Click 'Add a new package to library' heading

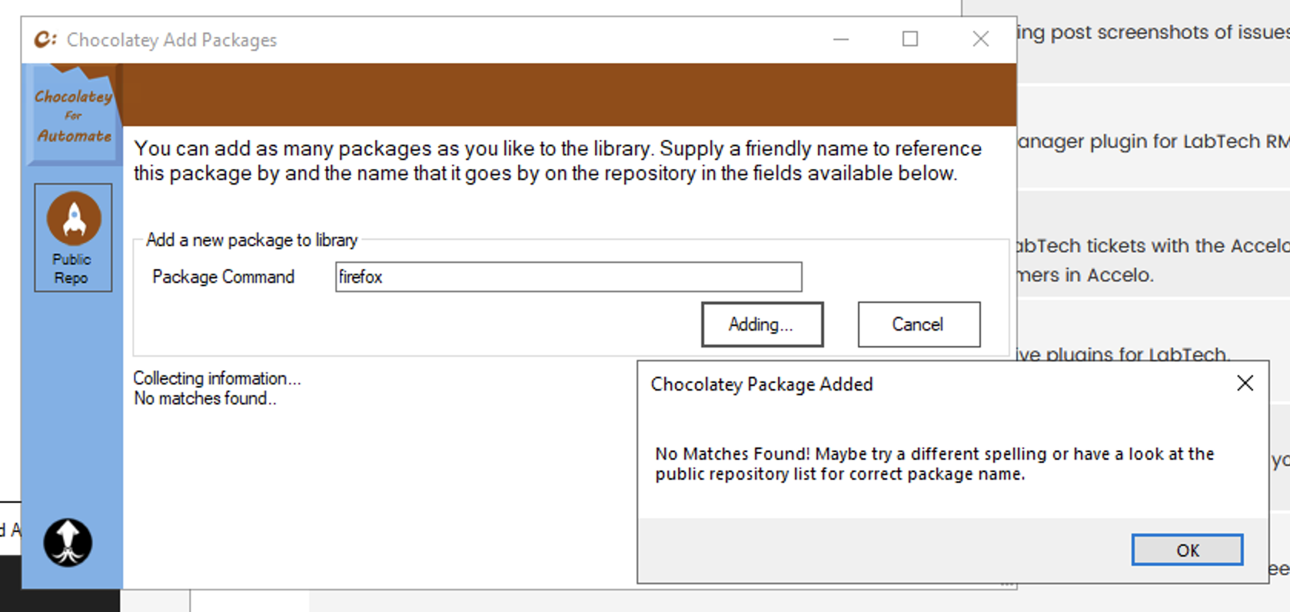(x=251, y=240)
